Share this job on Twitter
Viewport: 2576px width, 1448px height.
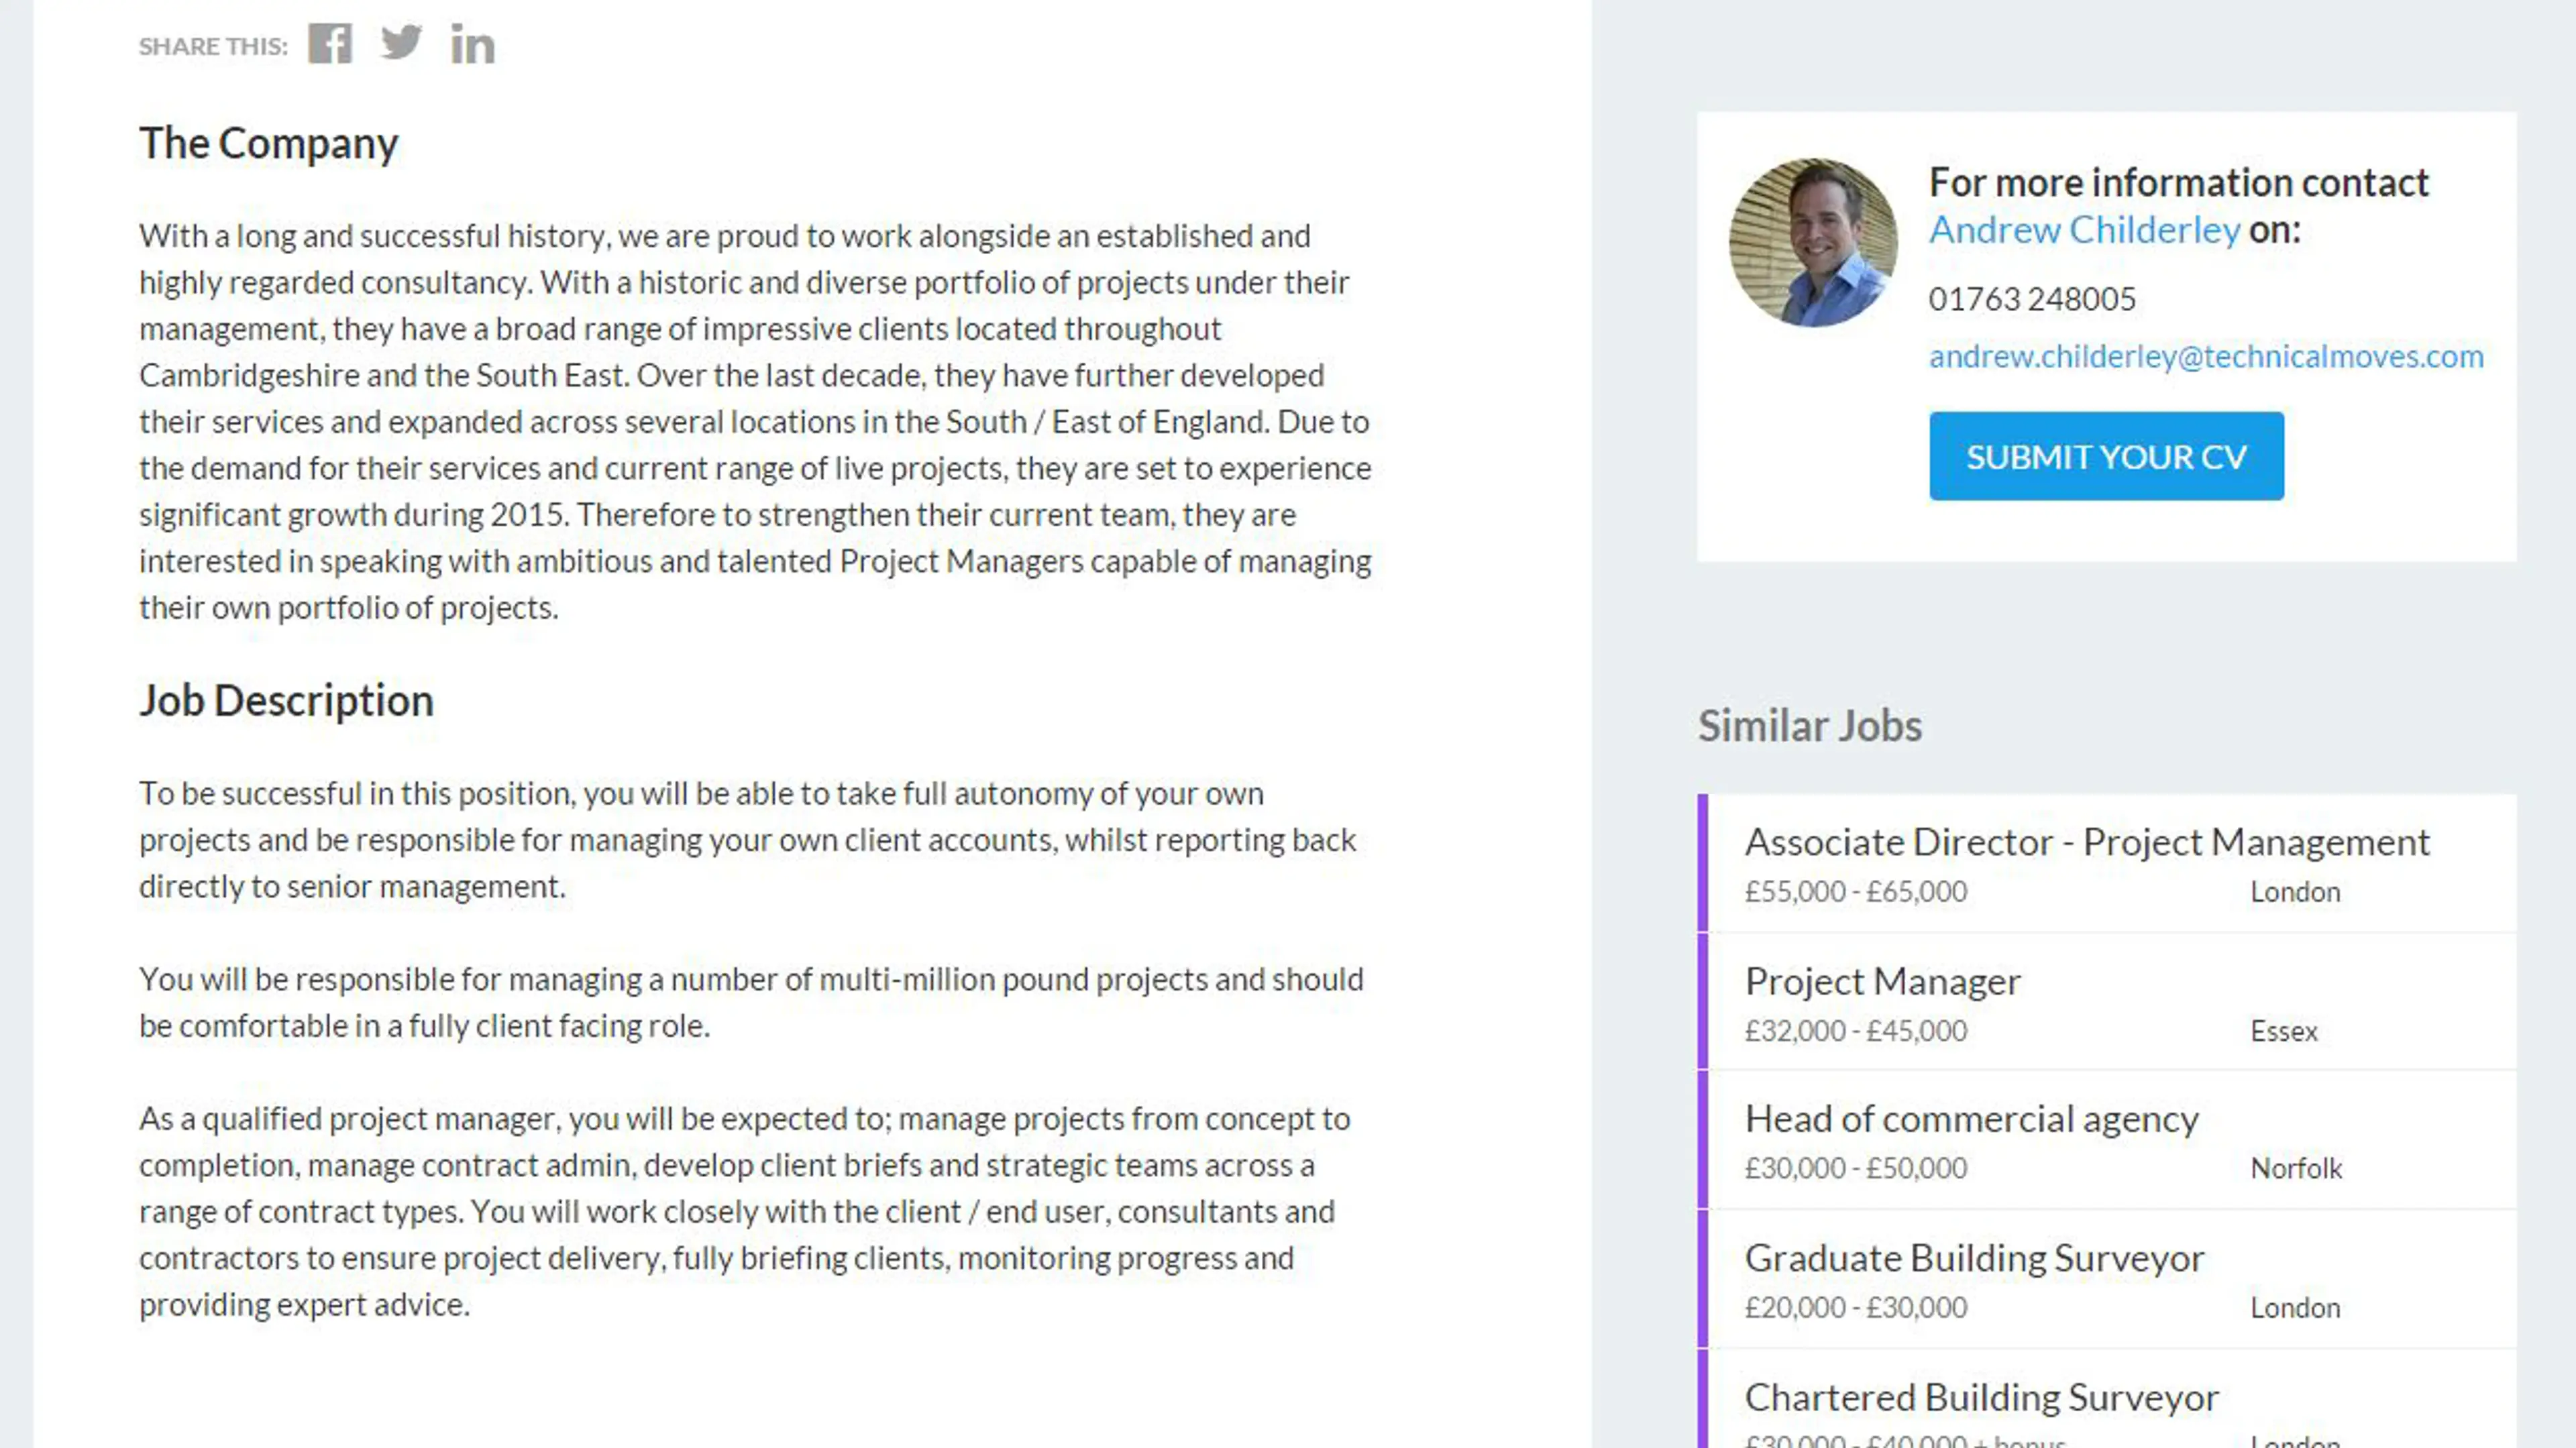click(x=401, y=43)
